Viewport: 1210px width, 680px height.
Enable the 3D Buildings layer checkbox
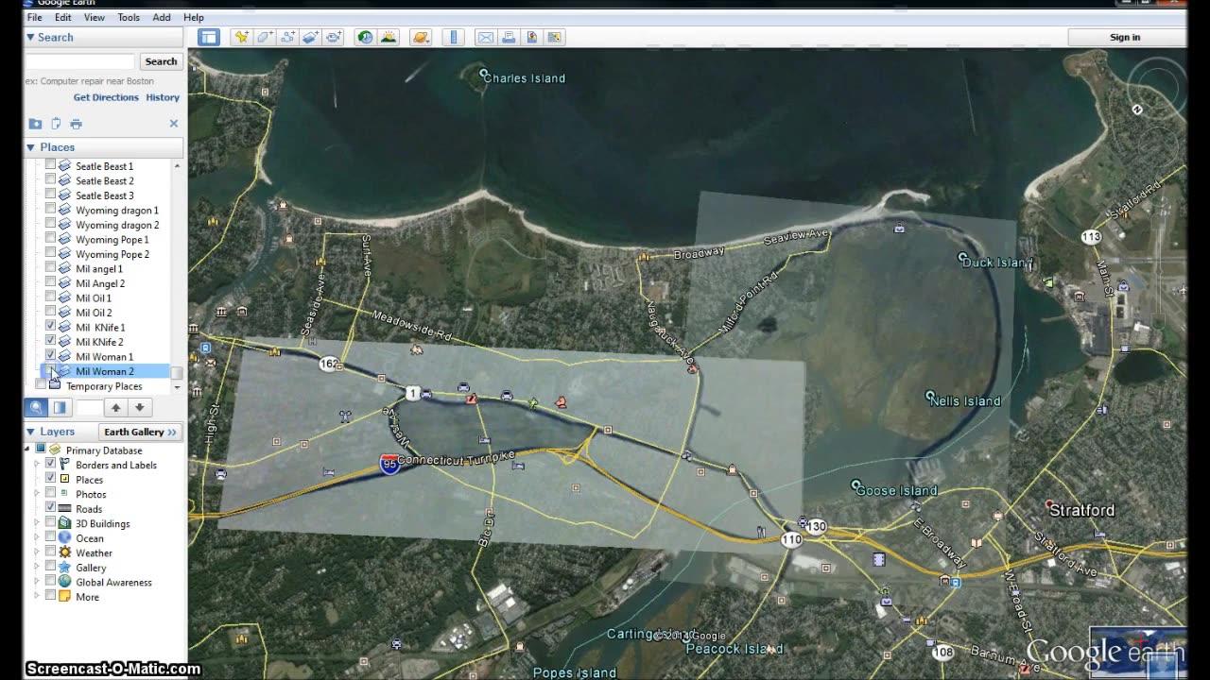click(x=51, y=523)
